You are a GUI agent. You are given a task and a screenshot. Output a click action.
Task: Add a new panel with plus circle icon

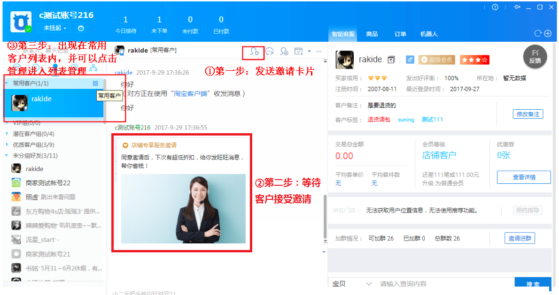(x=548, y=33)
